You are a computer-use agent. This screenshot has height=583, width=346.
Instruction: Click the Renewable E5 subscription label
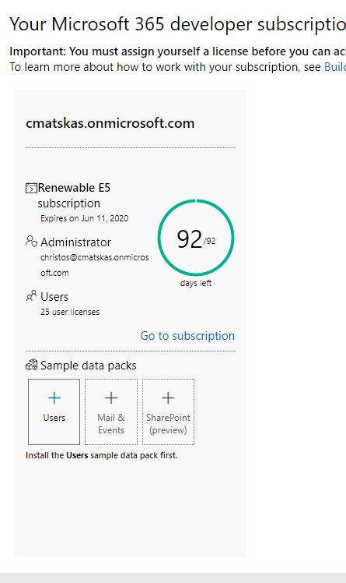(74, 196)
